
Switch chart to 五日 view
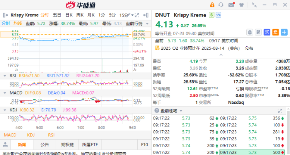coord(57,15)
